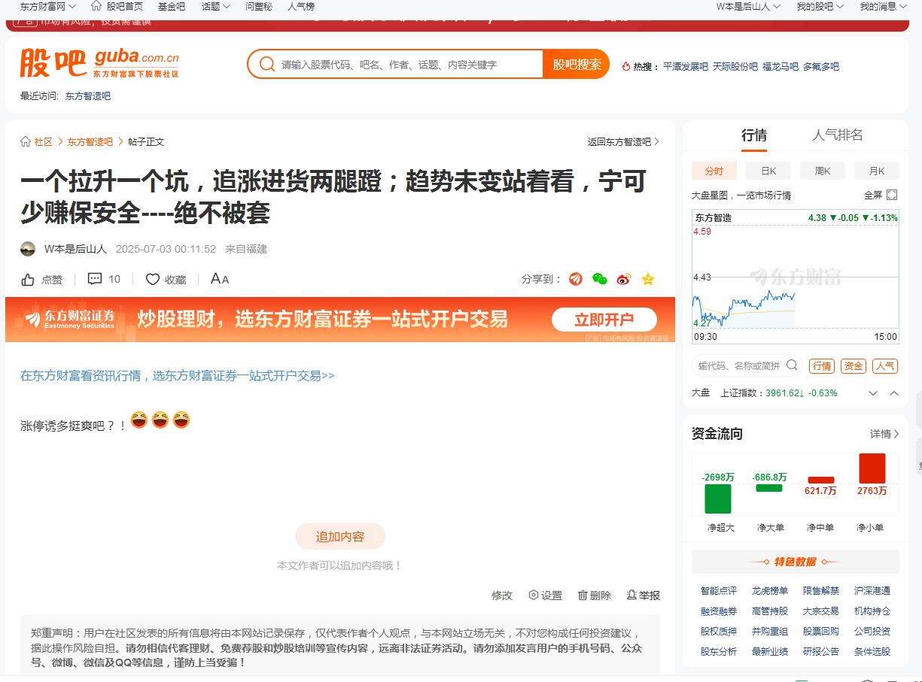This screenshot has height=682, width=922.
Task: Click recent visit 东方智造吧 under the logo
Action: click(88, 96)
